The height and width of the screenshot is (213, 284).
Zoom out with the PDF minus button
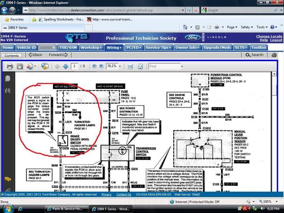click(x=94, y=66)
